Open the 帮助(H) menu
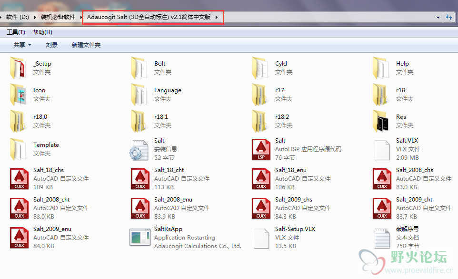The width and height of the screenshot is (458, 279). click(x=43, y=32)
